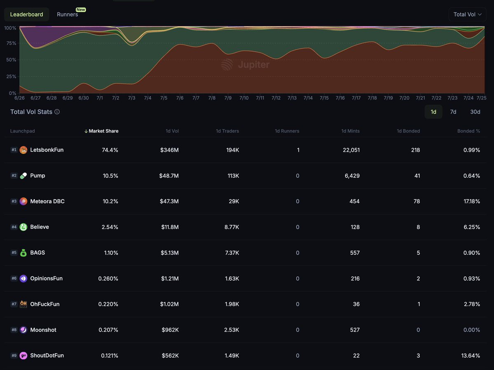
Task: Click the $47.3M volume value
Action: (169, 201)
